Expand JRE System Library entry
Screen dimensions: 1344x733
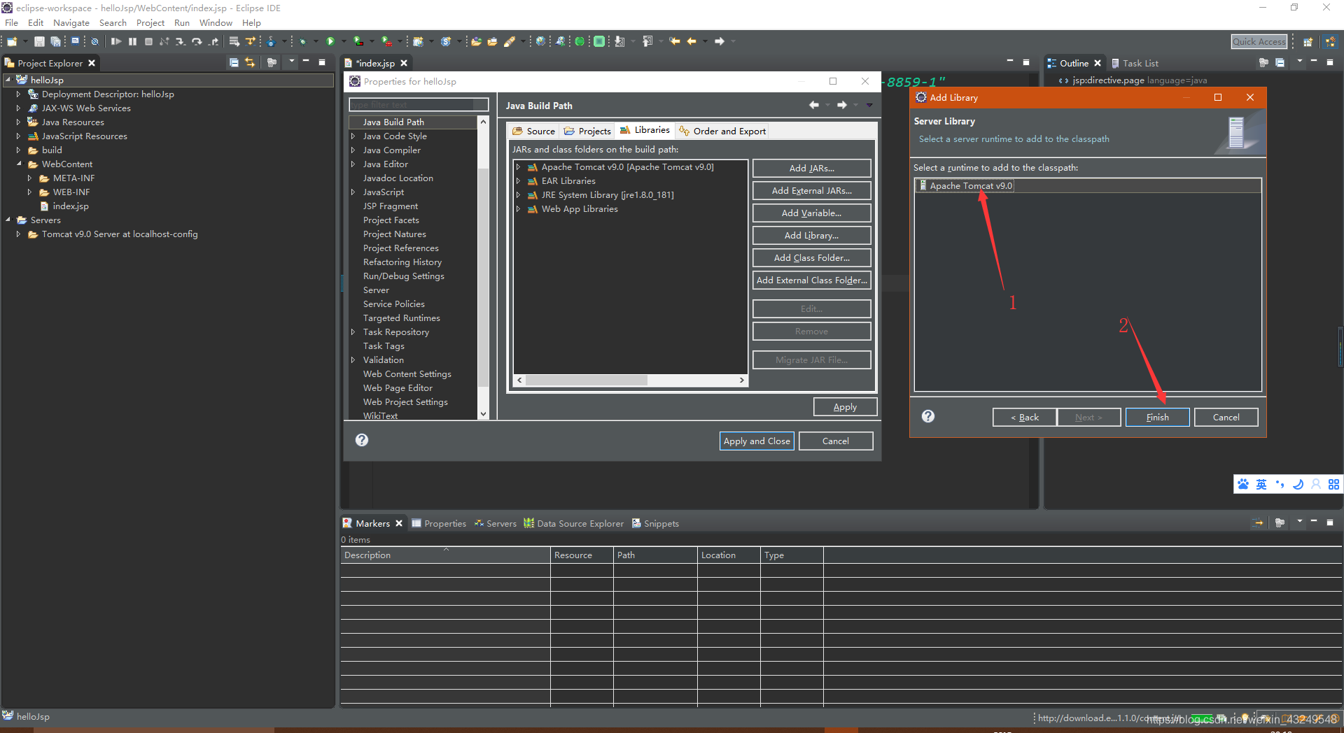519,195
